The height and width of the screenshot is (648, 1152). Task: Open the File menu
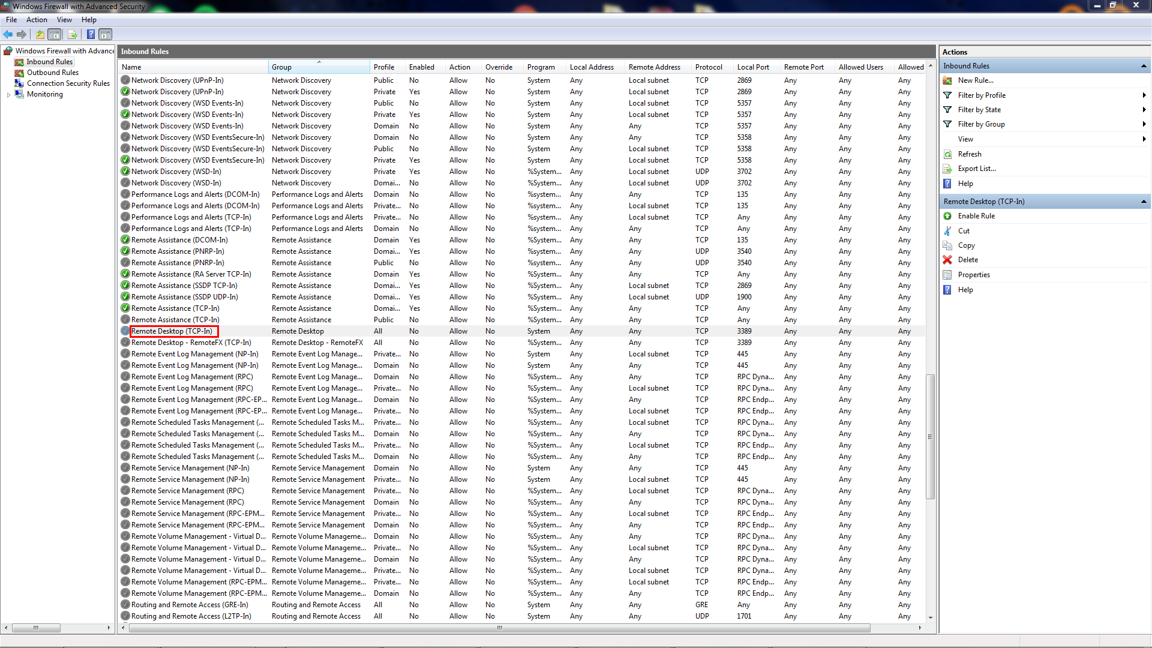[11, 20]
